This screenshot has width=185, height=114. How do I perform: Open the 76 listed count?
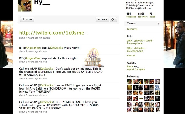click(x=152, y=15)
